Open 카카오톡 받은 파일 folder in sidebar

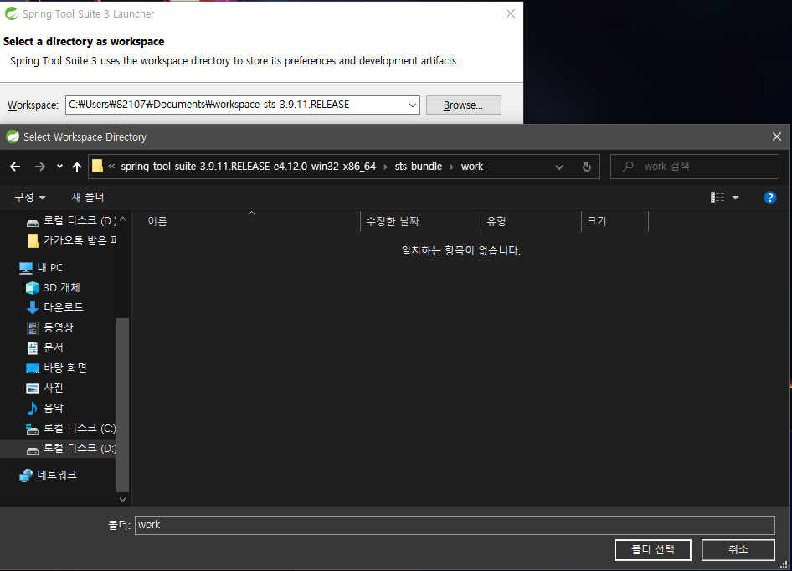tap(70, 240)
